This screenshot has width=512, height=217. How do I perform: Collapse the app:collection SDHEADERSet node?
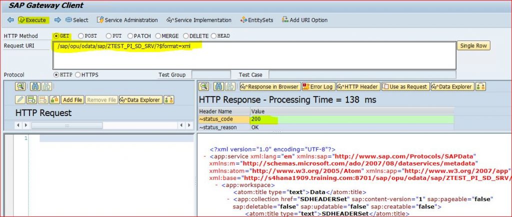(x=228, y=199)
